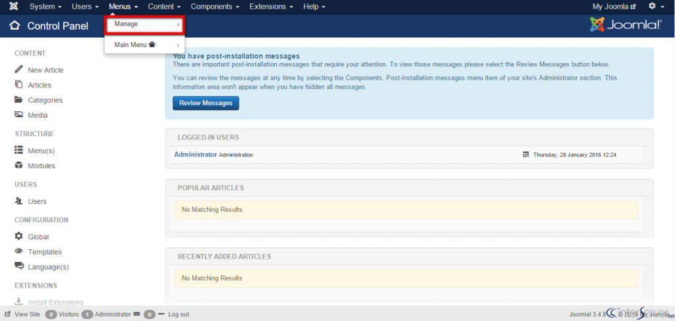
Task: Click the calendar icon beside login date
Action: coord(525,155)
